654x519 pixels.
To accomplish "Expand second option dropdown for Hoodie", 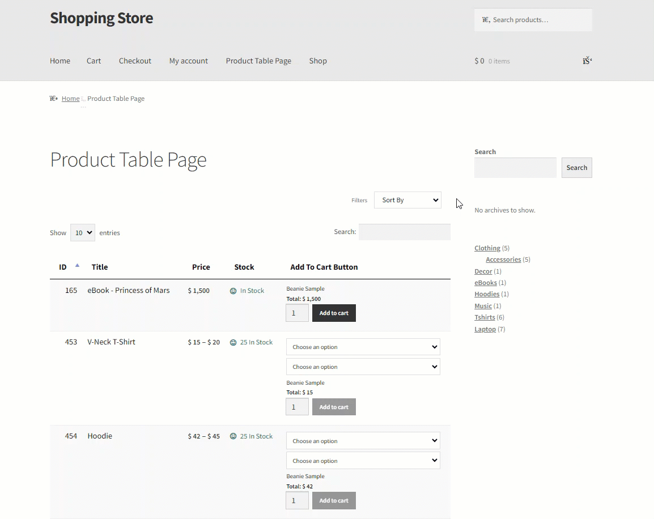I will (x=363, y=461).
